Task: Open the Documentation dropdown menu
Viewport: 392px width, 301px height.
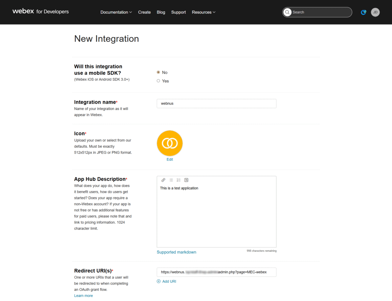Action: [x=114, y=12]
